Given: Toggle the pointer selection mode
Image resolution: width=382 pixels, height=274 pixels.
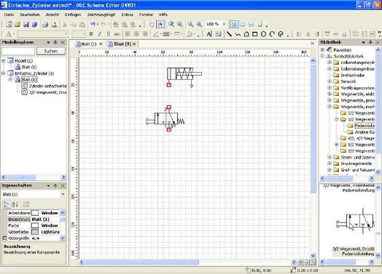Looking at the screenshot, I should pos(160,24).
